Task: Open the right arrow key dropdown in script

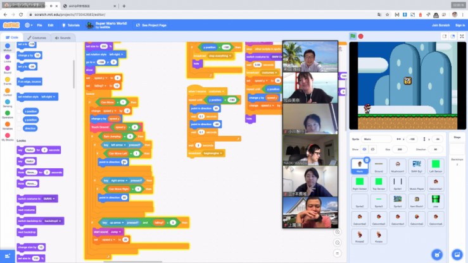Action: pyautogui.click(x=120, y=180)
